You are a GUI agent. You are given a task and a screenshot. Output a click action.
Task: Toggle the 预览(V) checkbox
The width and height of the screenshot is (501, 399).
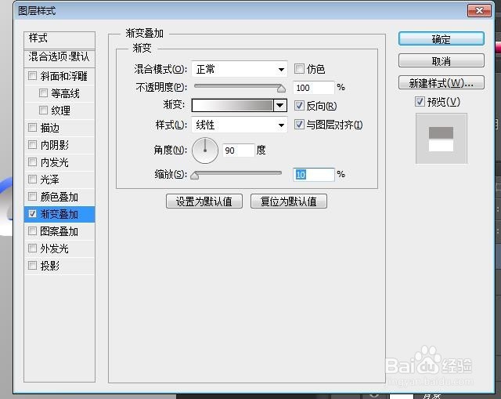coord(420,102)
